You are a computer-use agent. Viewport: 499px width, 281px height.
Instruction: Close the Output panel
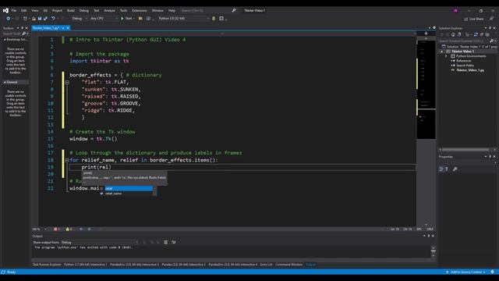coord(433,236)
